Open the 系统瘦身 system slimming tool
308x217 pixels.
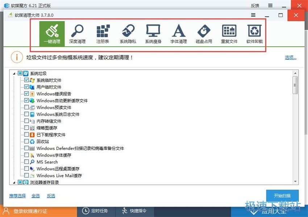(x=153, y=34)
